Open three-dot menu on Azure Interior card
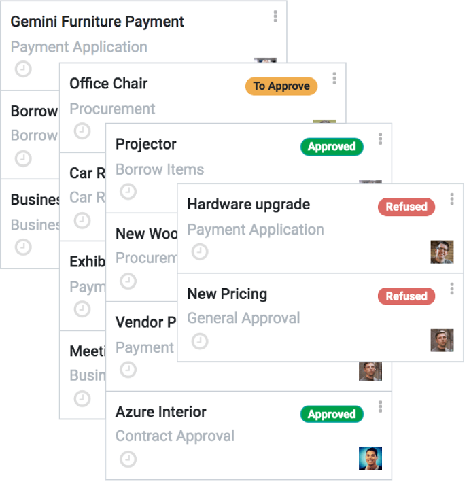The height and width of the screenshot is (486, 469). [380, 406]
